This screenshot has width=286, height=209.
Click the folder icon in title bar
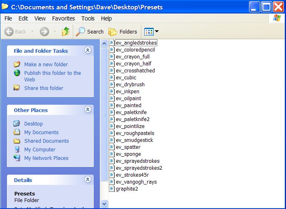5,7
